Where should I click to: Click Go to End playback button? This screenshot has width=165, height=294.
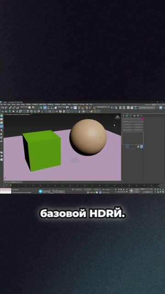pos(126,190)
